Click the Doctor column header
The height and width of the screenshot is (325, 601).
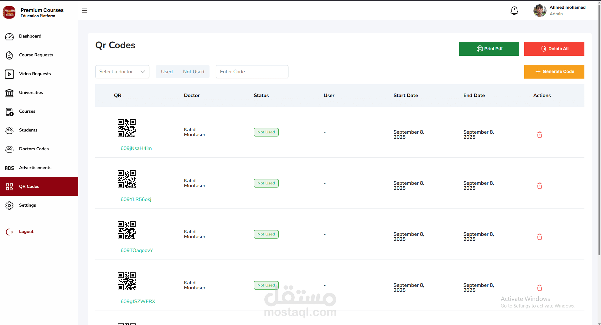[x=192, y=95]
